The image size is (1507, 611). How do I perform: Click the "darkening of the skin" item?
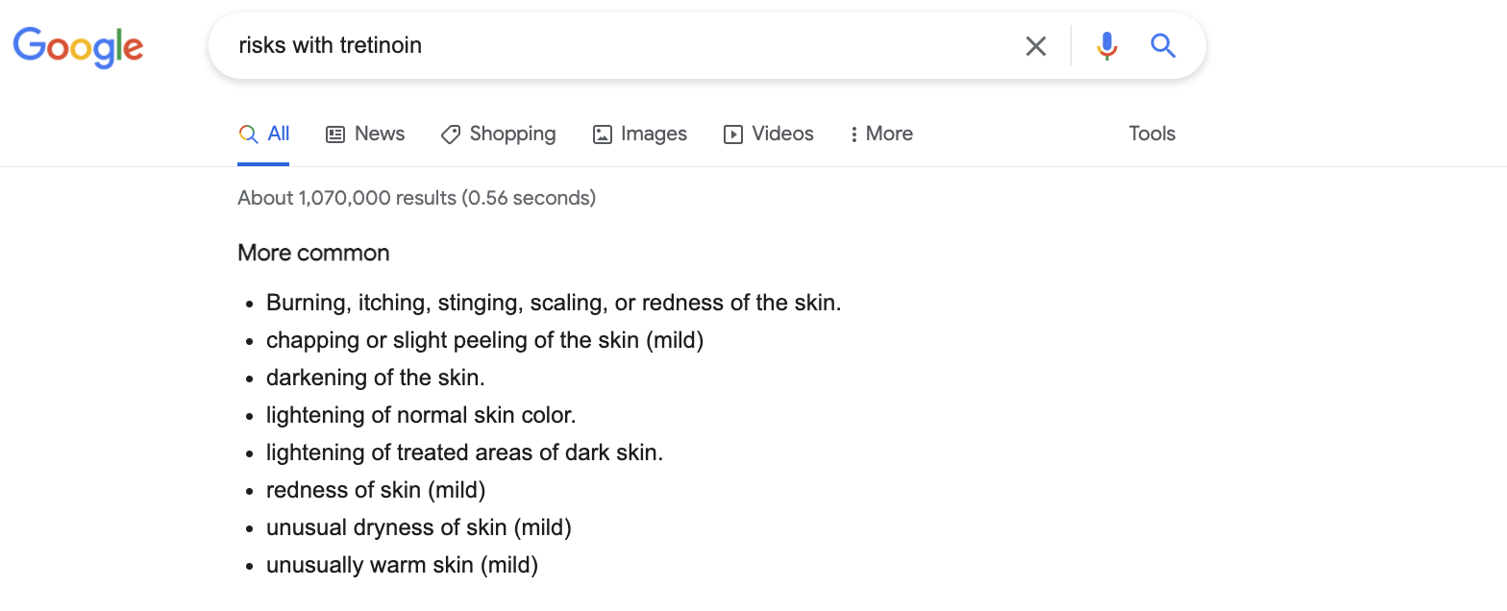[x=375, y=379]
